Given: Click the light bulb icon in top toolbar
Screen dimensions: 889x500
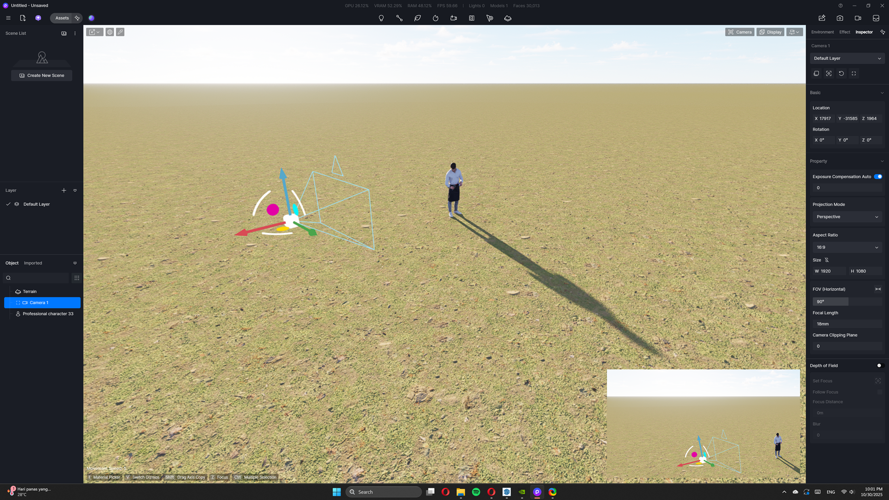Looking at the screenshot, I should (381, 18).
